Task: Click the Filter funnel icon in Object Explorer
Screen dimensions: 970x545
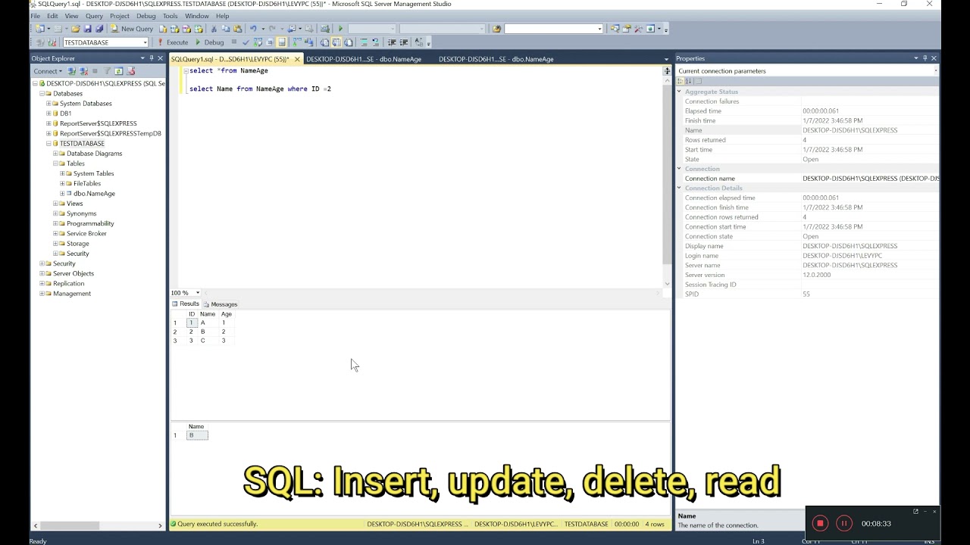Action: pos(107,71)
